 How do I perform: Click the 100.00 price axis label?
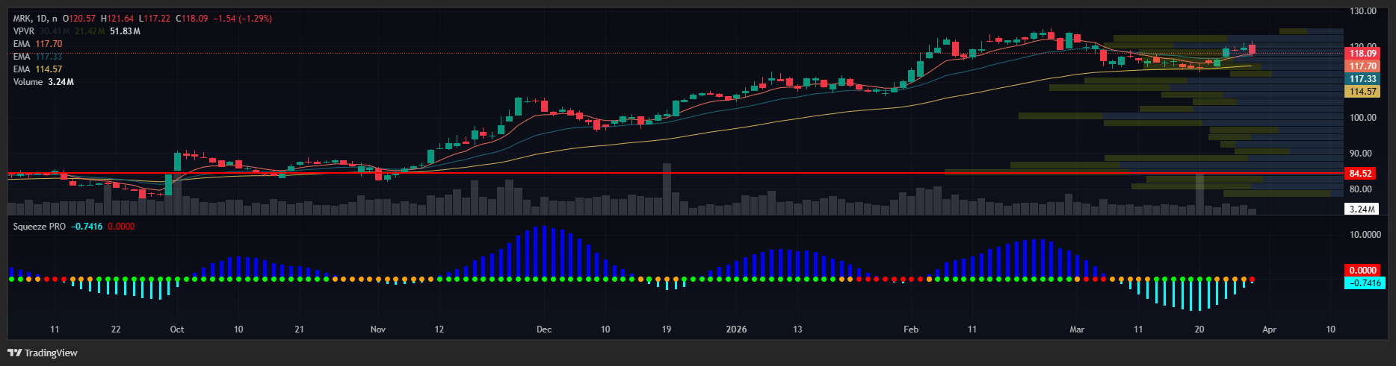click(1363, 118)
